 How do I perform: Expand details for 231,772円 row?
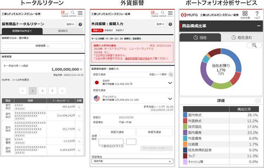tap(79, 129)
